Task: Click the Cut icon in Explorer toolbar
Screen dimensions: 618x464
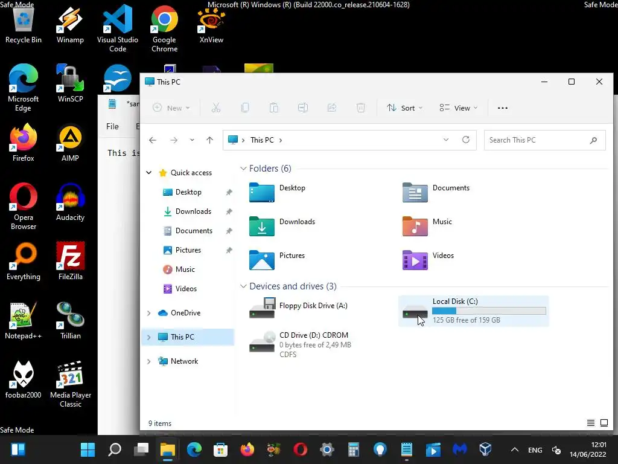Action: [x=216, y=108]
